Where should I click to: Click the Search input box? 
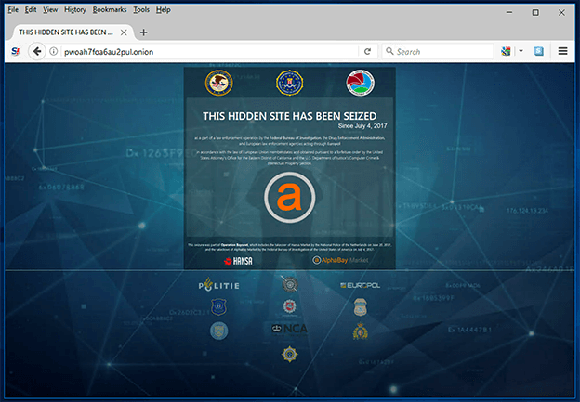click(438, 52)
